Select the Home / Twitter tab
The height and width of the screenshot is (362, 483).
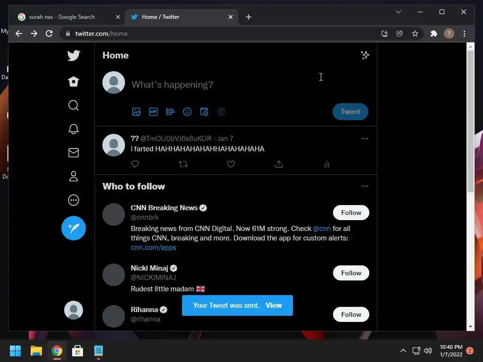click(182, 17)
